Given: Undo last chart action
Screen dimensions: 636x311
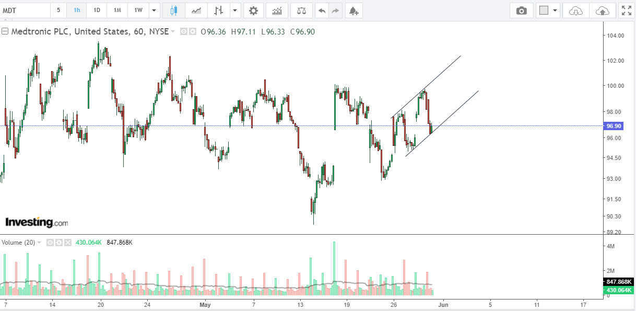Looking at the screenshot, I should 322,10.
